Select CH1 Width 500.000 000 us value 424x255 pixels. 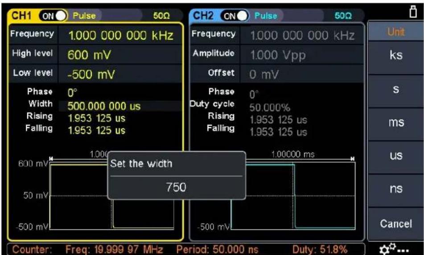[x=104, y=106]
